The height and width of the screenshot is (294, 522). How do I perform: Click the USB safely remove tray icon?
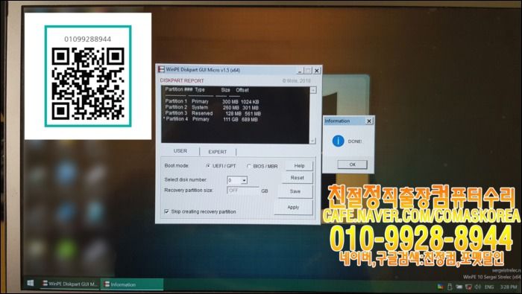click(450, 287)
